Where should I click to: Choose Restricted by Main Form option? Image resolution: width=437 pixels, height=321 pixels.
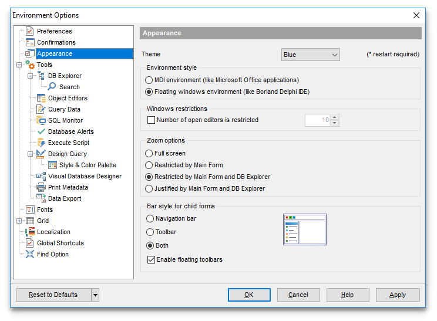point(149,165)
